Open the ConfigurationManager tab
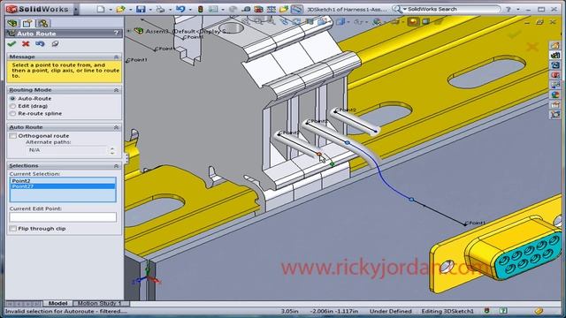566x318 pixels. (43, 24)
